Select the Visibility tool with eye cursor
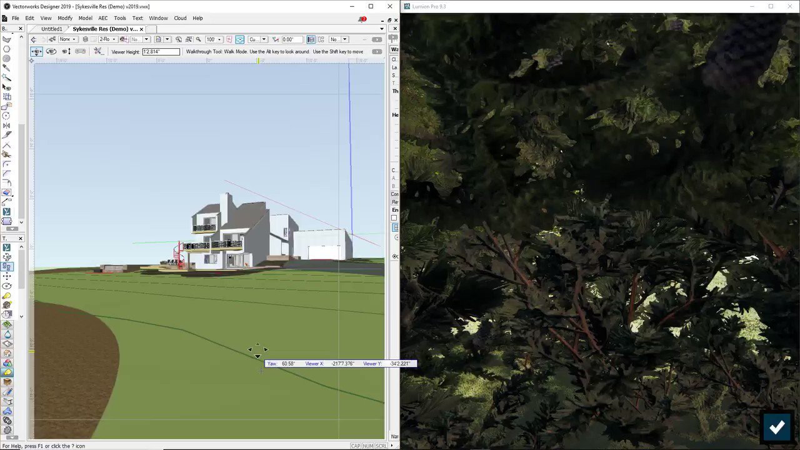This screenshot has height=450, width=800. 7,86
